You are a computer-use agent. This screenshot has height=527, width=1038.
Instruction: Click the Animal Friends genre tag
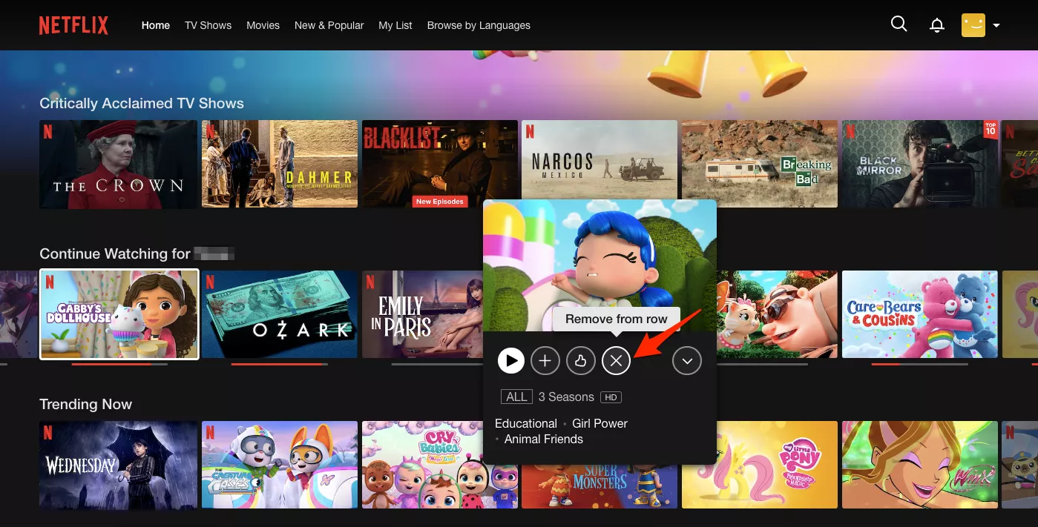544,439
